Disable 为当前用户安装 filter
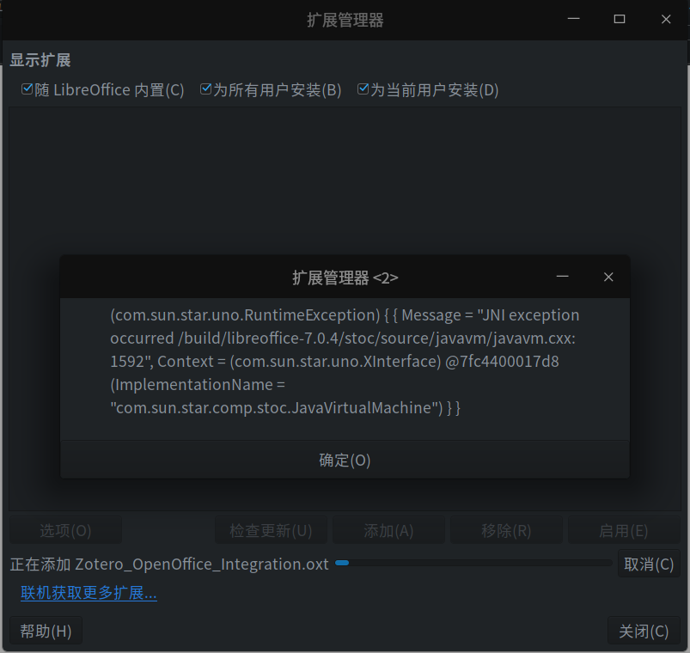The image size is (690, 653). (x=363, y=88)
